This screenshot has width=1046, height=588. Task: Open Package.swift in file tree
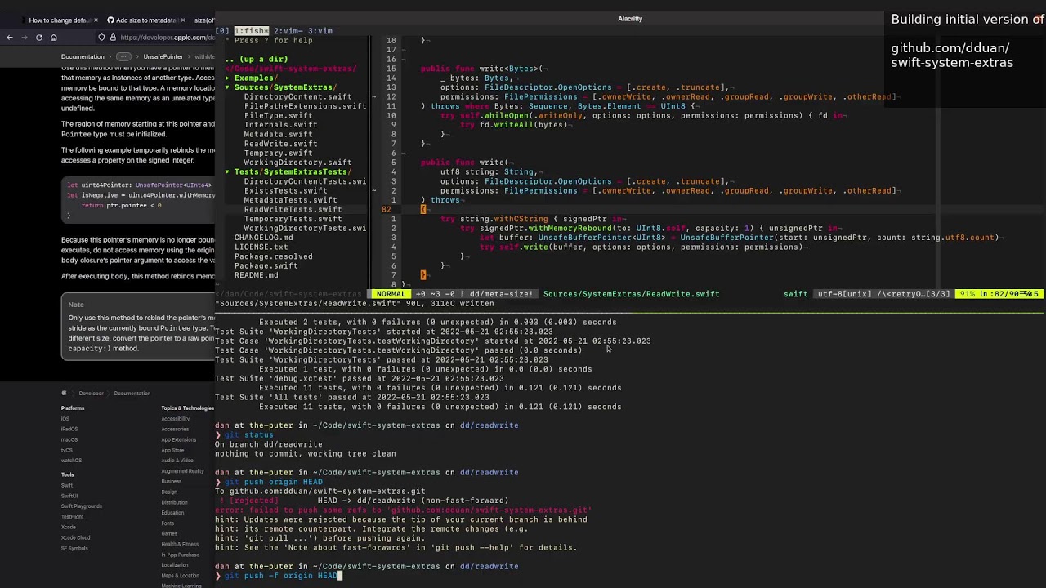point(266,266)
